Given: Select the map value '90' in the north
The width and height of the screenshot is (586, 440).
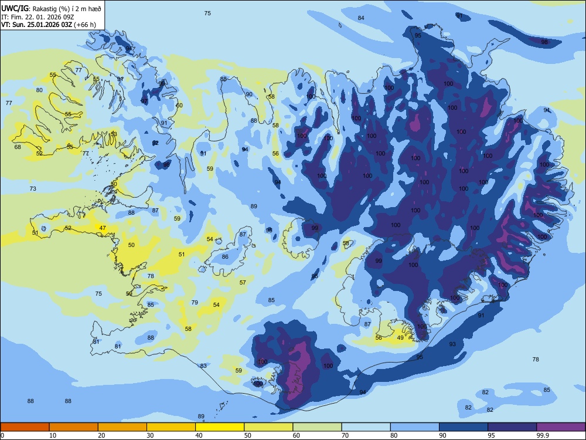Looking at the screenshot, I should tap(249, 94).
